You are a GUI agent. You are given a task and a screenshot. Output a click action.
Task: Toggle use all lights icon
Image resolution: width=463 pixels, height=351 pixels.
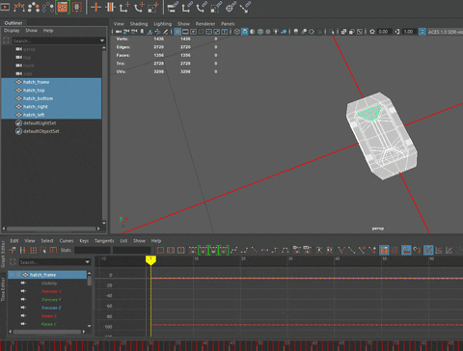point(276,32)
